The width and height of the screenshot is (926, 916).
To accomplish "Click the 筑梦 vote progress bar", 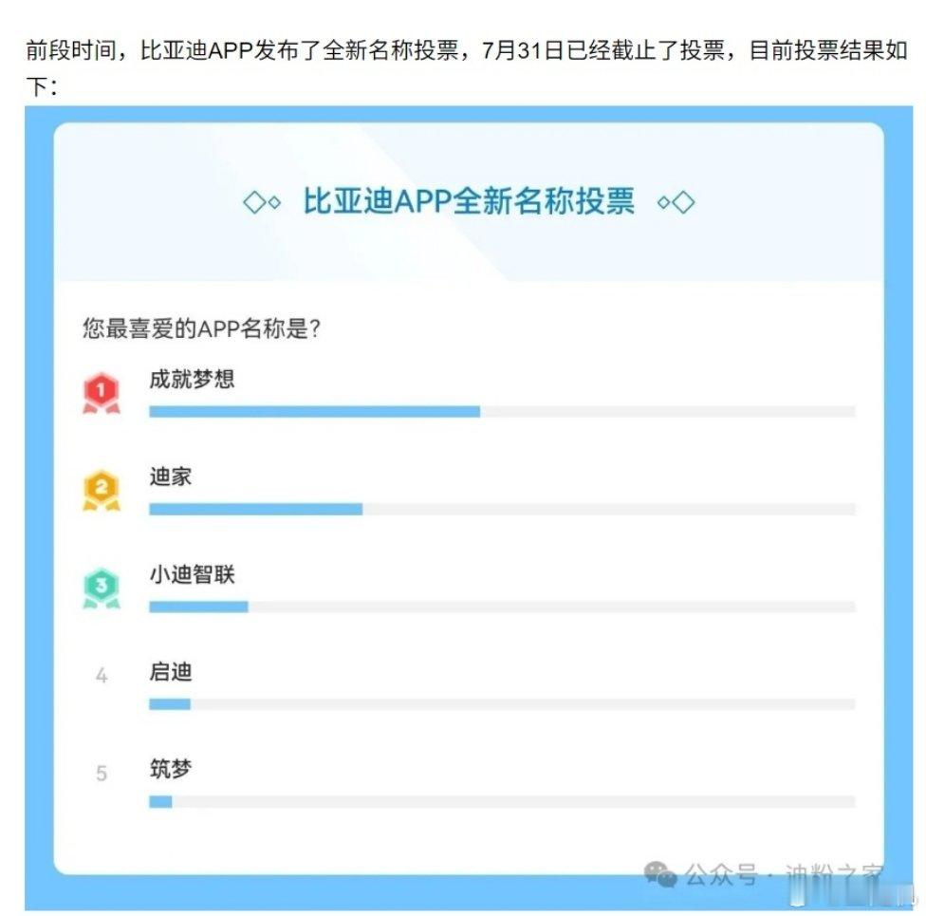I will (502, 801).
